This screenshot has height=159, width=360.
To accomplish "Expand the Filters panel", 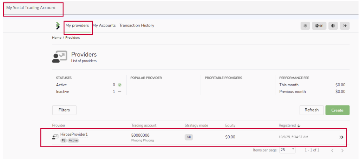I will [x=64, y=110].
